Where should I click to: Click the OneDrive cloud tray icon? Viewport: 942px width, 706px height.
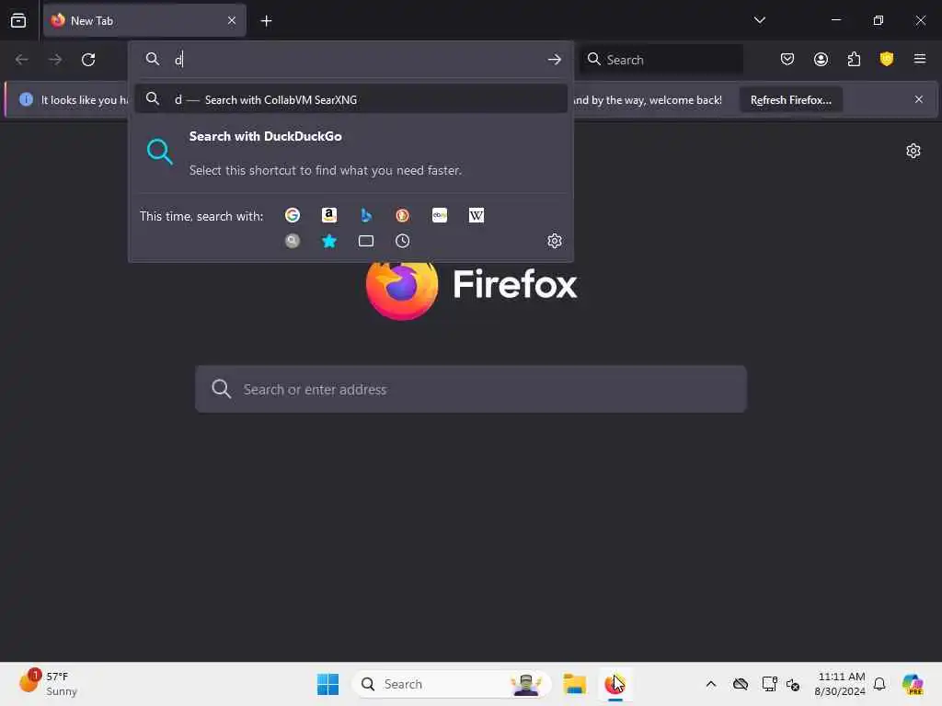[741, 684]
